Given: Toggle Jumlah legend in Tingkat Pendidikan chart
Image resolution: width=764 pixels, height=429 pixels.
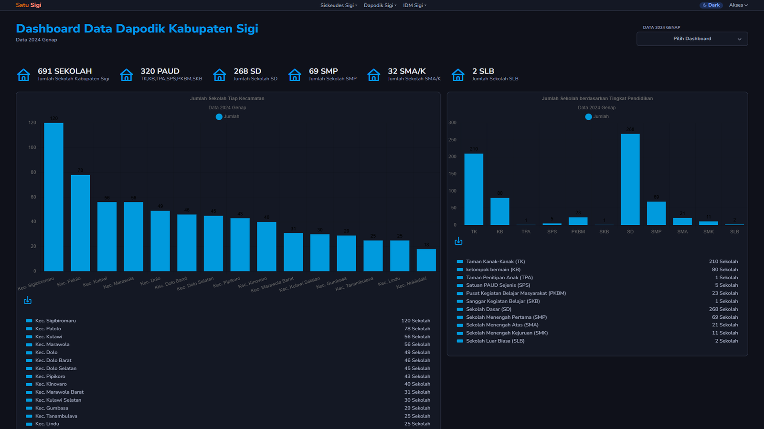Looking at the screenshot, I should click(x=597, y=116).
